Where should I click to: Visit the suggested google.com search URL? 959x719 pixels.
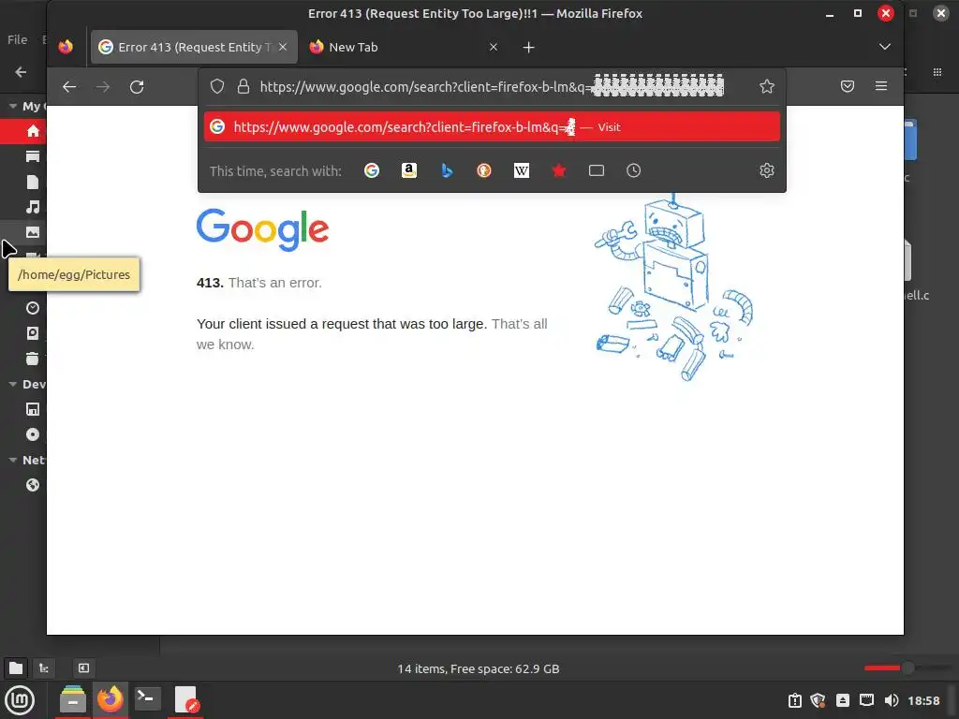pyautogui.click(x=492, y=126)
